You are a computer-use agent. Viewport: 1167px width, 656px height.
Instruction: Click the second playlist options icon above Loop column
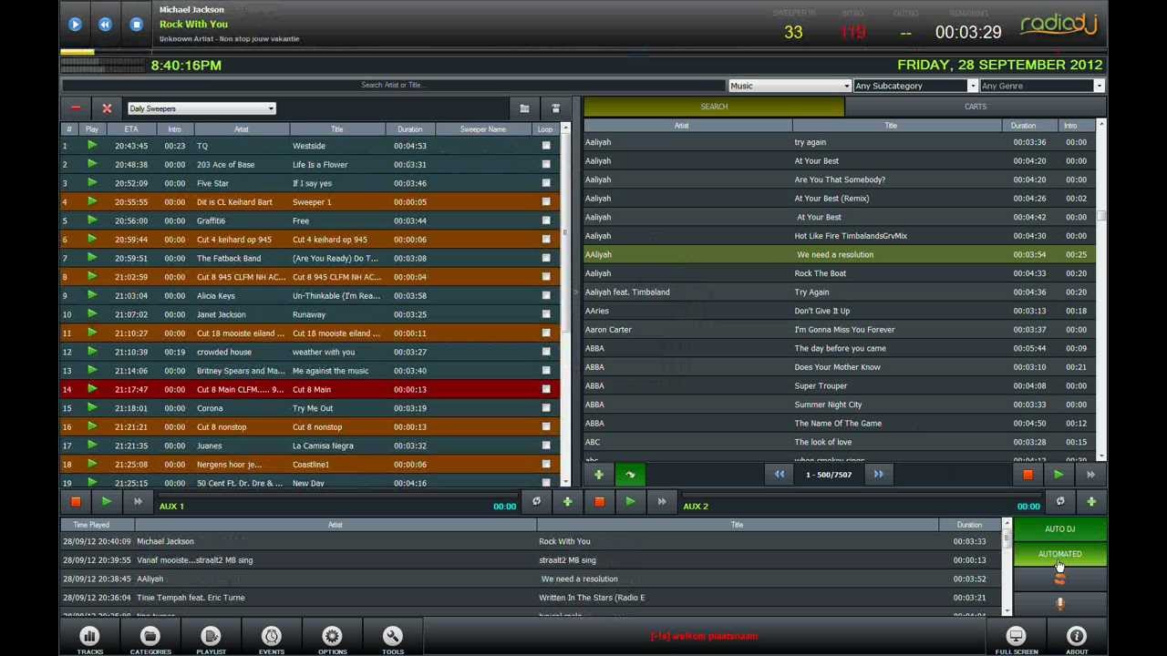pos(555,109)
